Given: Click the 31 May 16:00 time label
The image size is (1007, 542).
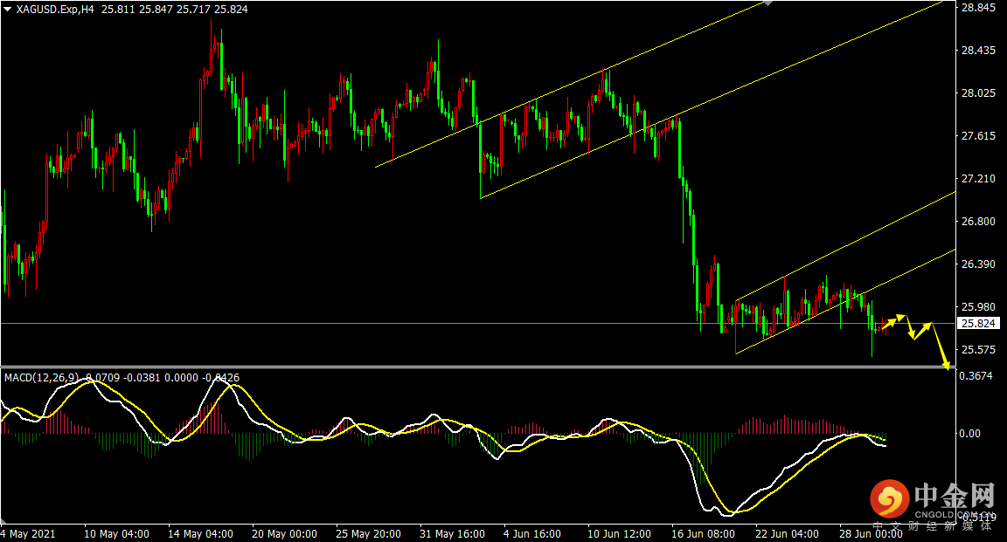Looking at the screenshot, I should point(452,533).
